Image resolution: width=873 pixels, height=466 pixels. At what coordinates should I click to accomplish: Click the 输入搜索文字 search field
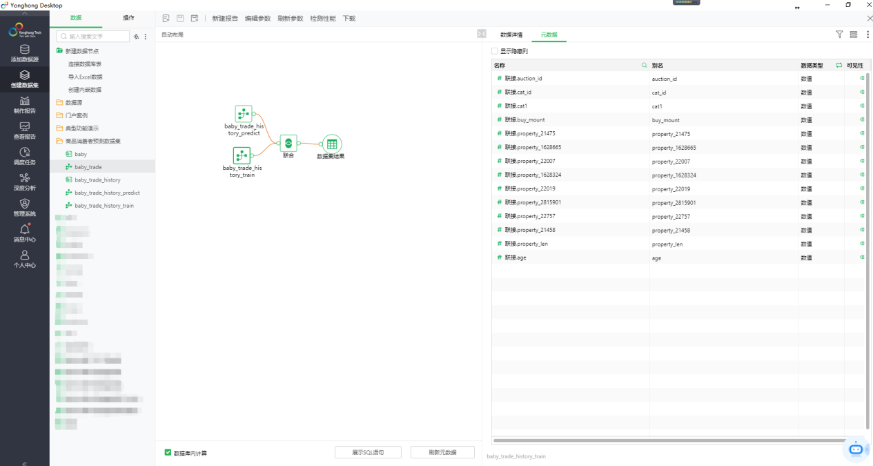(93, 36)
